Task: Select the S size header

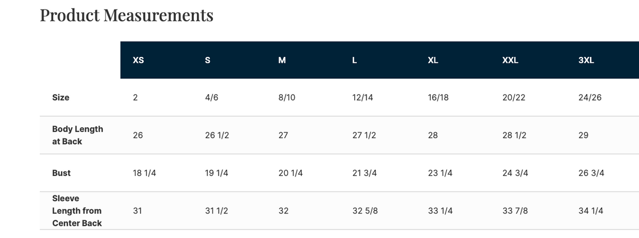Action: coord(207,60)
